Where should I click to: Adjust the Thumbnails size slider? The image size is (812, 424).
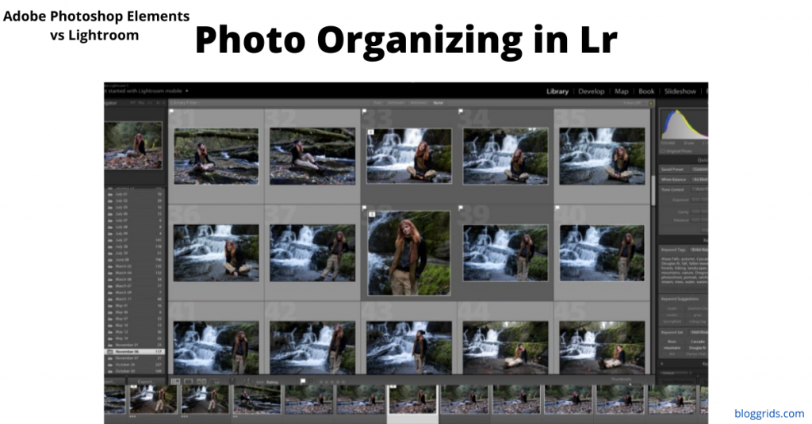[630, 384]
